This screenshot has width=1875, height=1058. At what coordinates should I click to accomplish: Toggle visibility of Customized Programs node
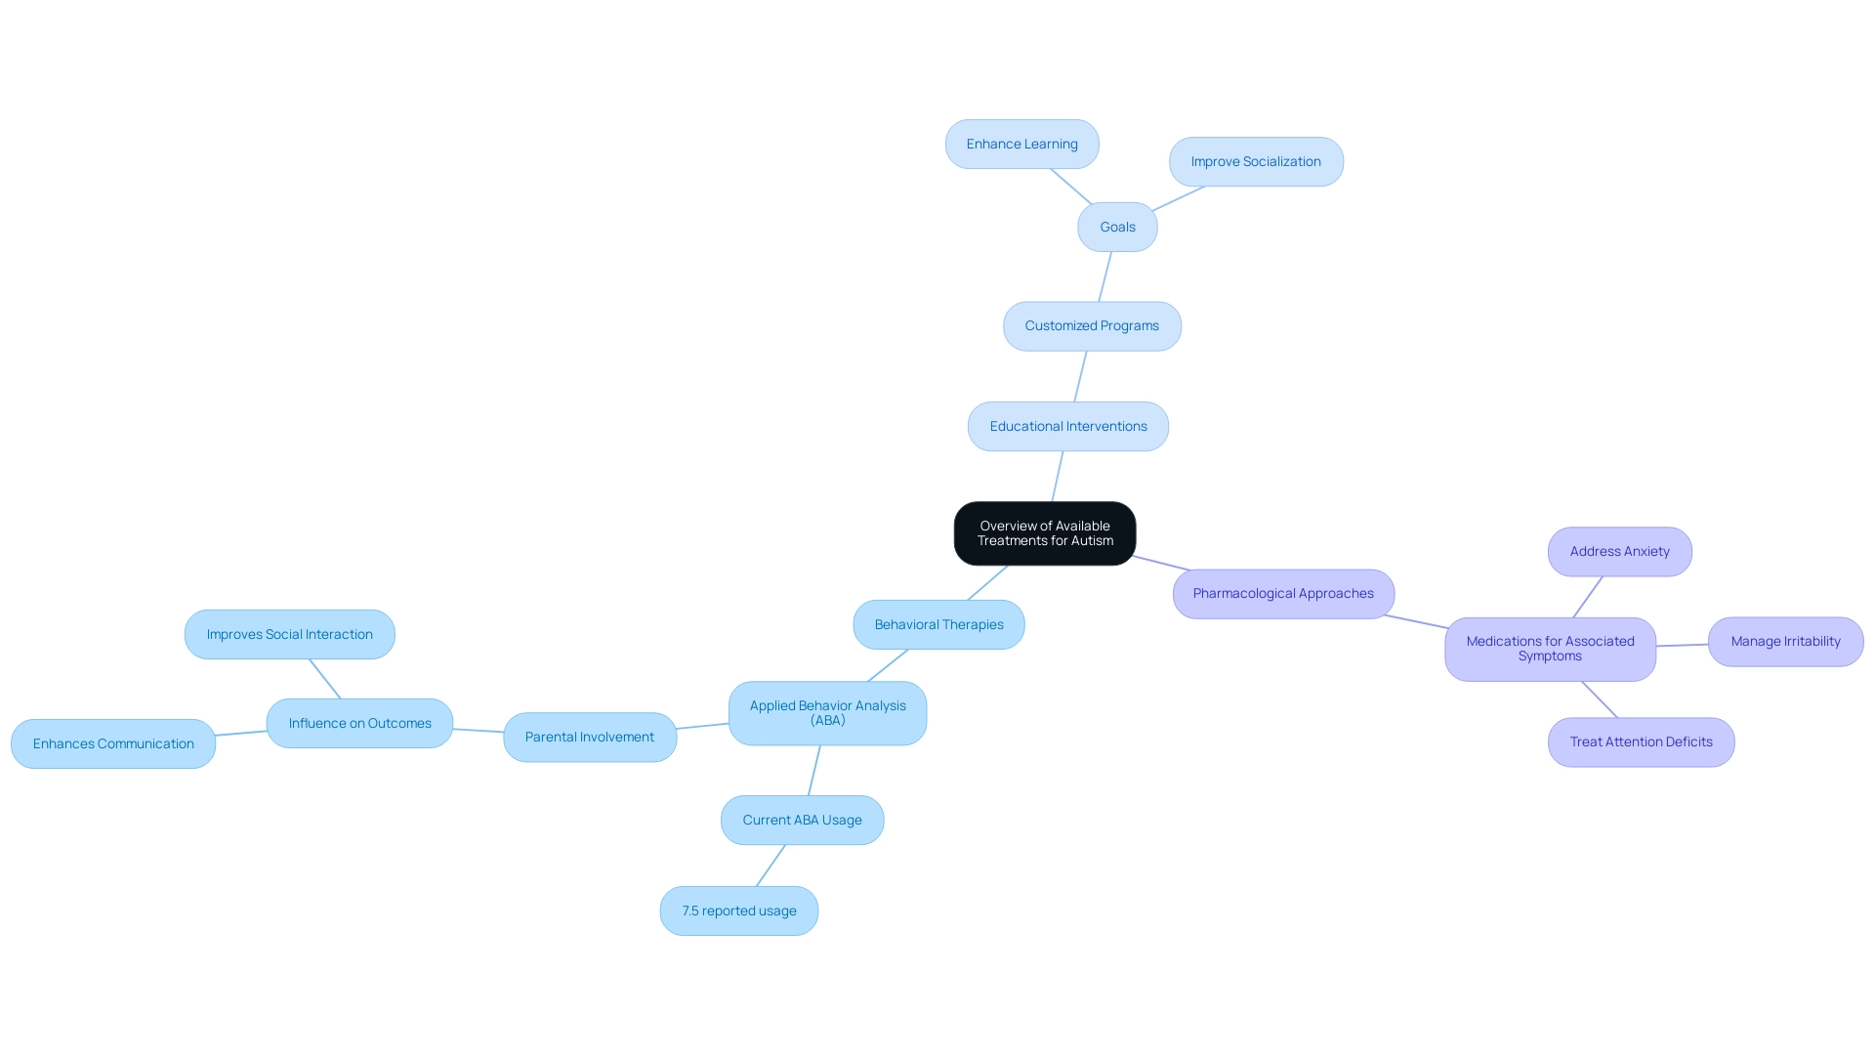pos(1092,326)
